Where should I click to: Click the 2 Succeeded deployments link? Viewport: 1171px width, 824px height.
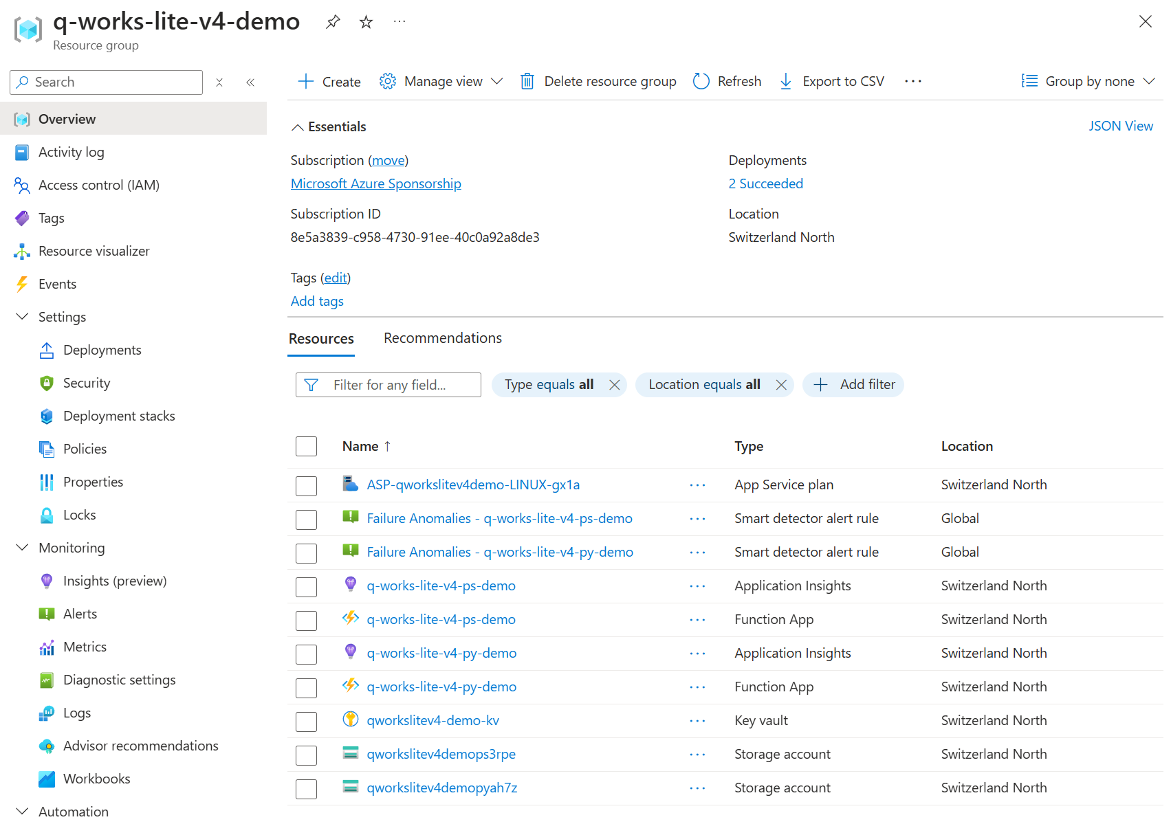click(765, 183)
